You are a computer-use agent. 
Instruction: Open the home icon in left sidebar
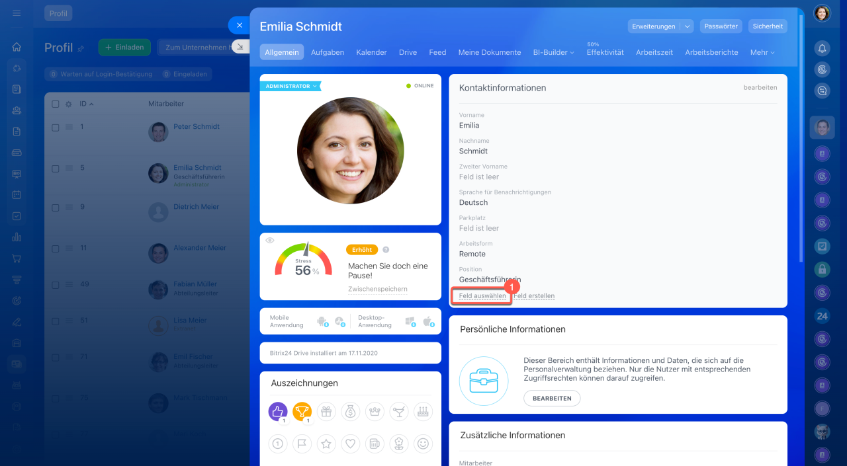(17, 47)
